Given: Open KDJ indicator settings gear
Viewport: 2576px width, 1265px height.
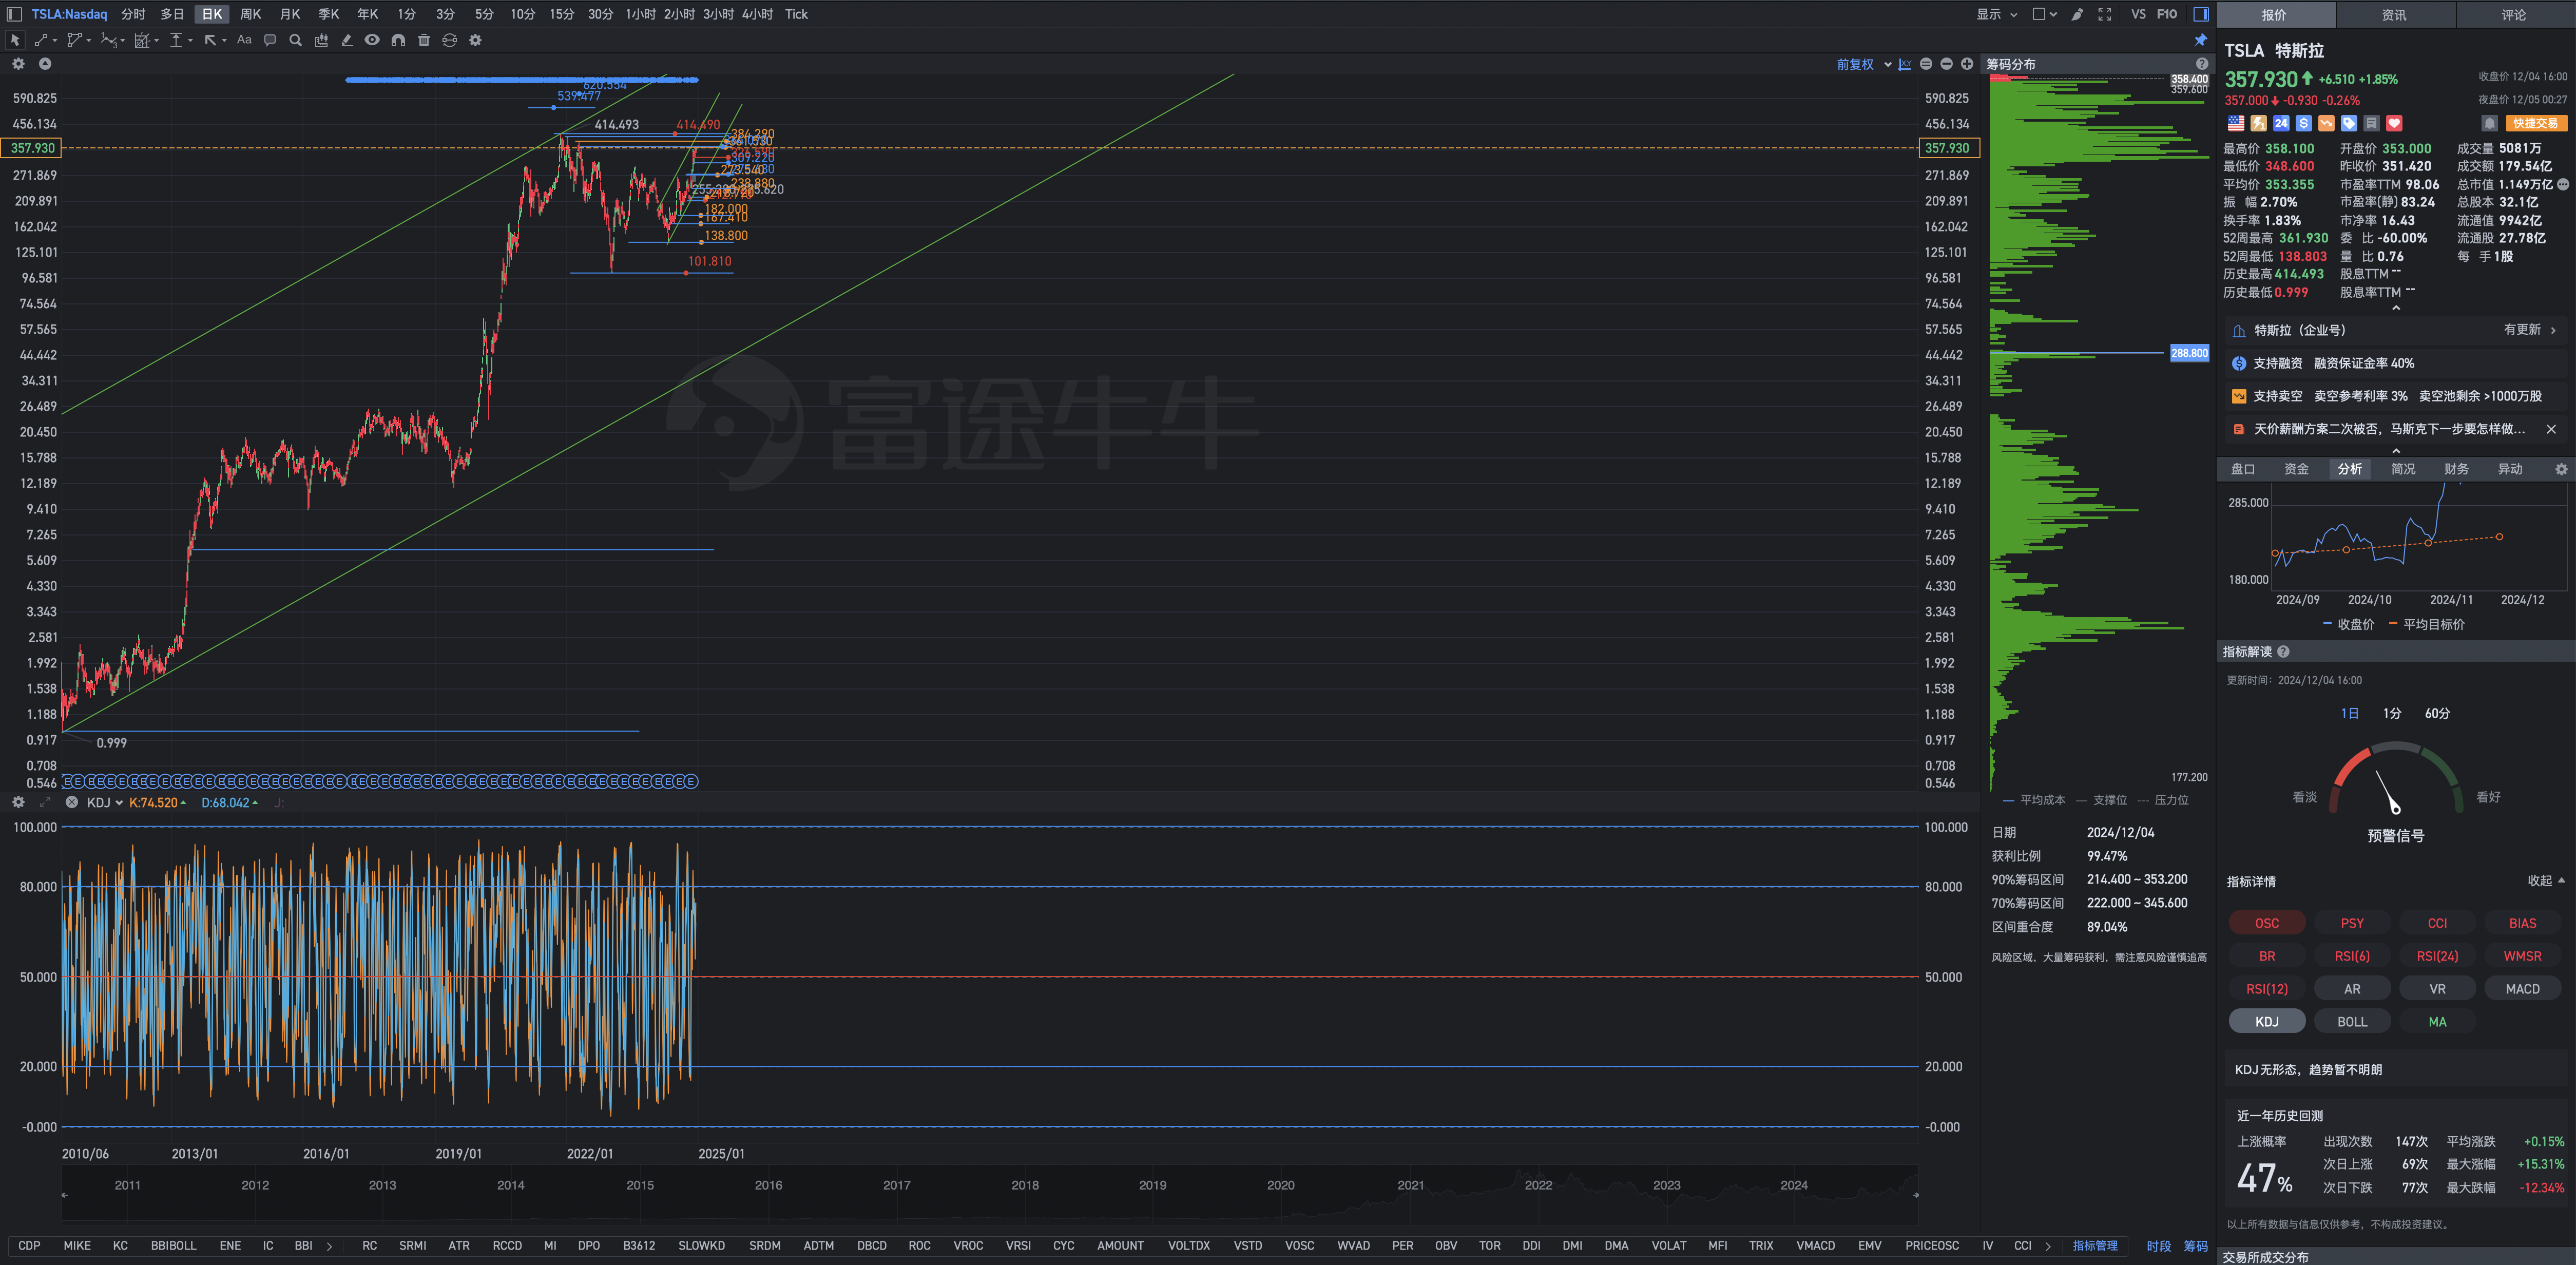Looking at the screenshot, I should pos(18,802).
